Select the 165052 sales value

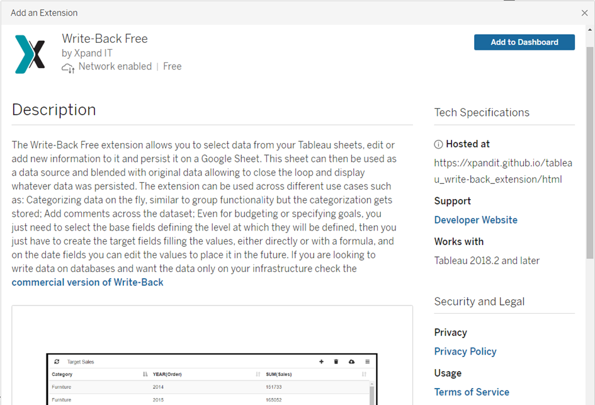pos(274,400)
